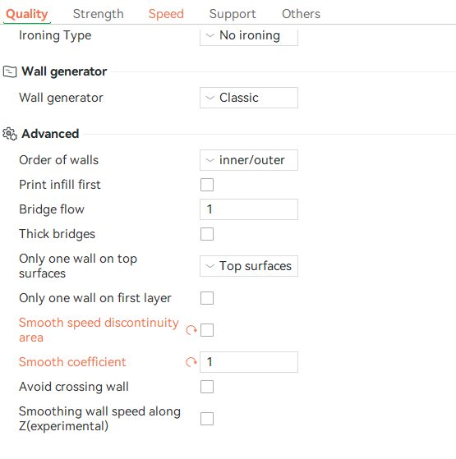Viewport: 456px width, 459px height.
Task: Click the Wall generator section icon
Action: [x=10, y=71]
